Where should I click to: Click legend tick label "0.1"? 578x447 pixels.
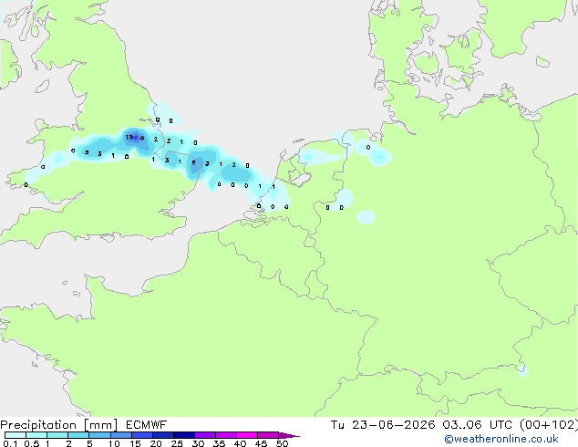click(x=10, y=443)
